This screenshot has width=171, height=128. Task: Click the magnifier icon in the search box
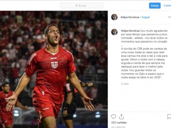tap(77, 6)
